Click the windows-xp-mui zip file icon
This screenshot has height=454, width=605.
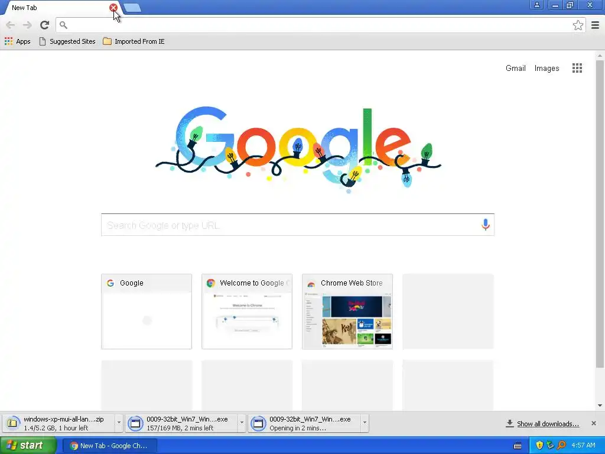tap(12, 423)
